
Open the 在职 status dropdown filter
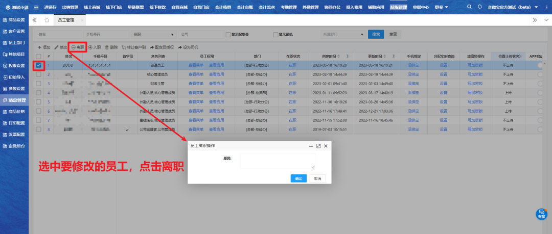[153, 34]
